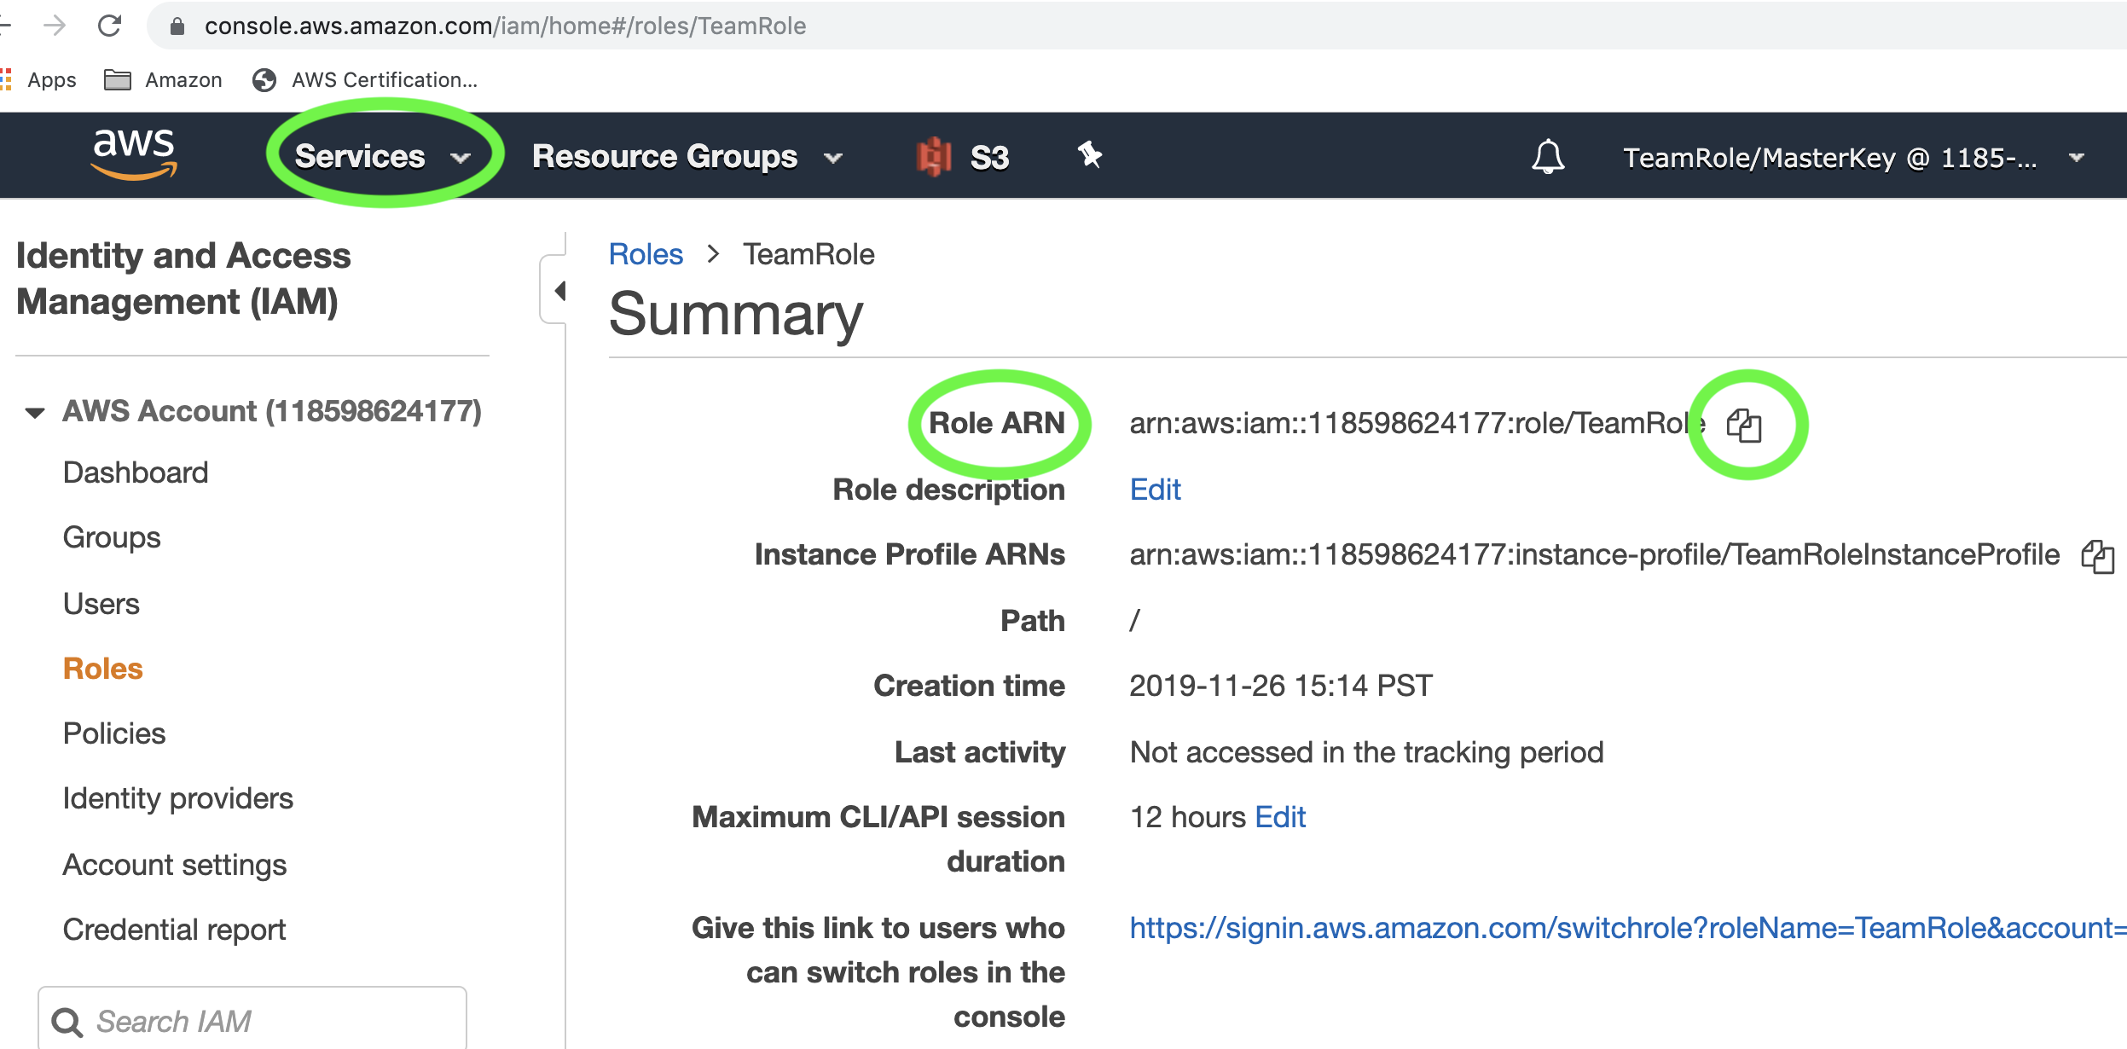Open Identity providers page
The height and width of the screenshot is (1049, 2127).
click(x=178, y=799)
